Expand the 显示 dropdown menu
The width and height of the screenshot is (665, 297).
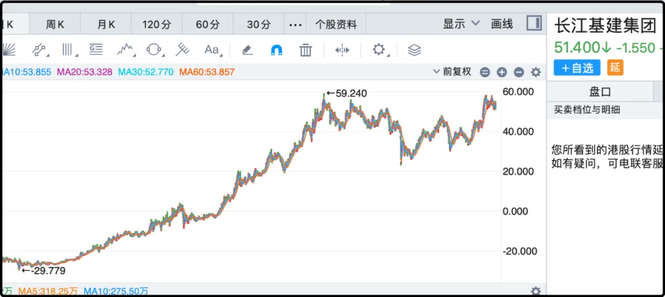click(461, 25)
